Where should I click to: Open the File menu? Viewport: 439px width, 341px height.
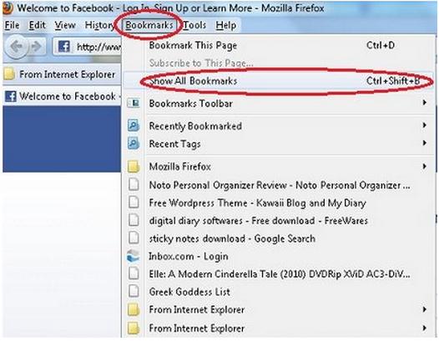tap(12, 25)
